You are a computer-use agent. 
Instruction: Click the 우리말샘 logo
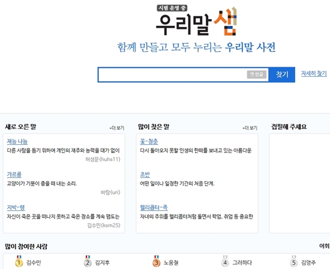coord(197,22)
